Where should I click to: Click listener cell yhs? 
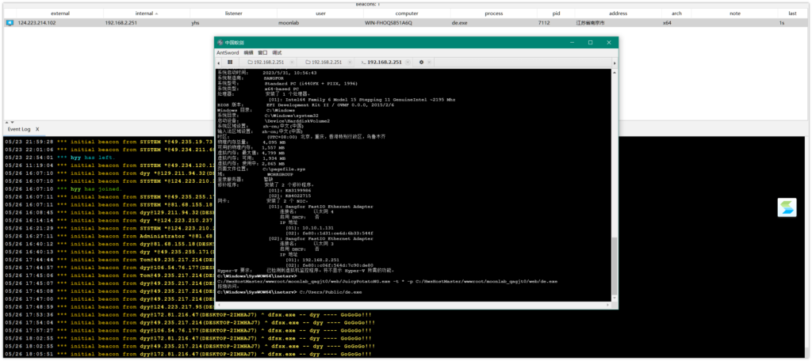pos(196,23)
